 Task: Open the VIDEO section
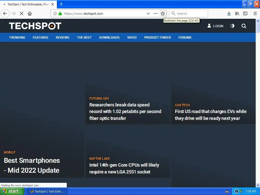132,38
